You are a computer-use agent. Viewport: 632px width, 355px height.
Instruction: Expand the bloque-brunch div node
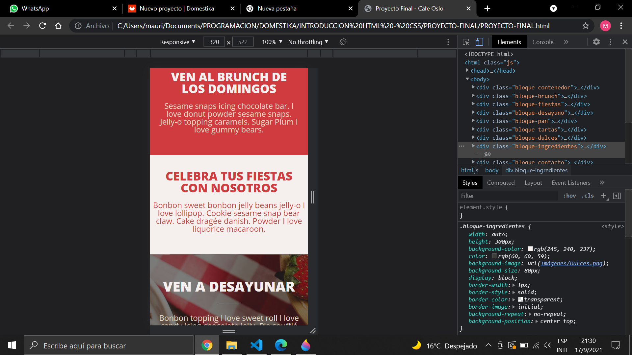click(473, 96)
